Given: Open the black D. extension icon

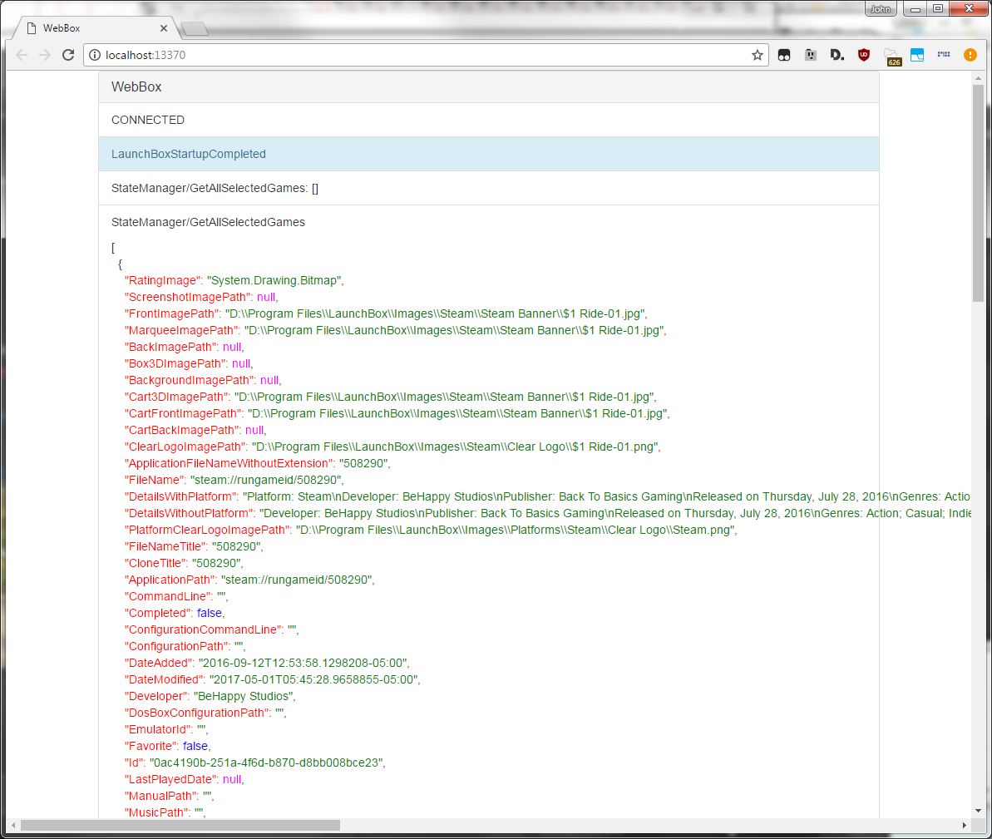Looking at the screenshot, I should pyautogui.click(x=837, y=55).
